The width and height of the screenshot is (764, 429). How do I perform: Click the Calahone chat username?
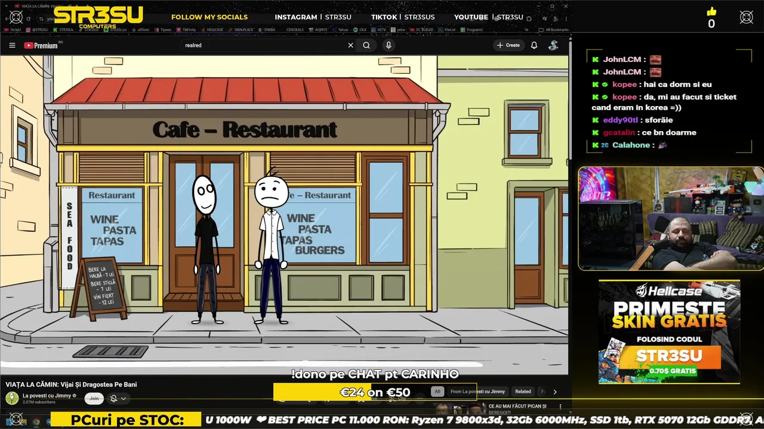(x=631, y=145)
